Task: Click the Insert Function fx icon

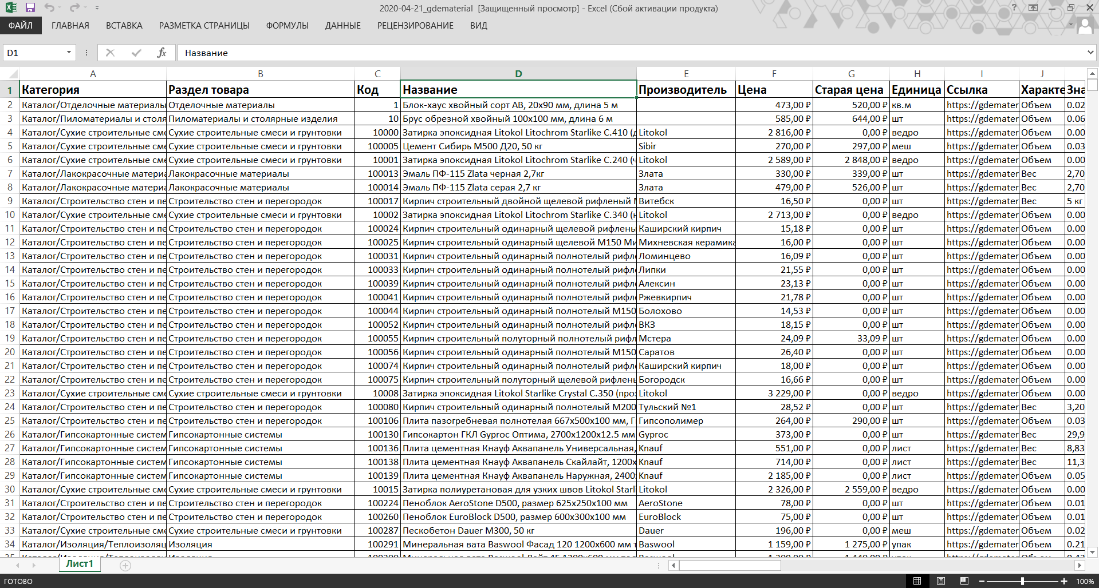Action: tap(161, 53)
